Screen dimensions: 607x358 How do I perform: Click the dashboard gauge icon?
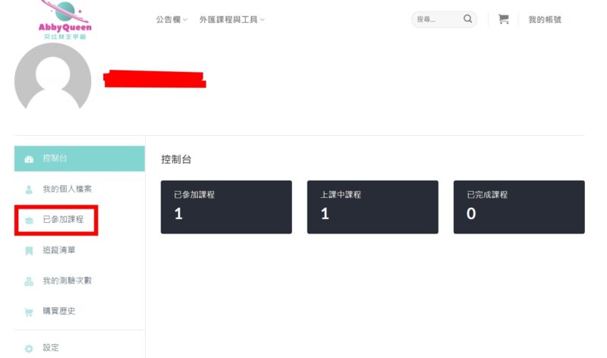29,159
